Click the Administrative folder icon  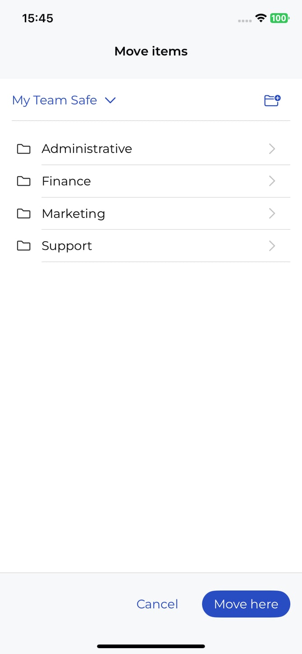(x=23, y=149)
